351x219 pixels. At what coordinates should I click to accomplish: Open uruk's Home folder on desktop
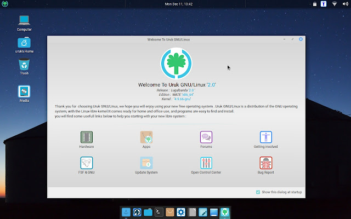tap(24, 43)
